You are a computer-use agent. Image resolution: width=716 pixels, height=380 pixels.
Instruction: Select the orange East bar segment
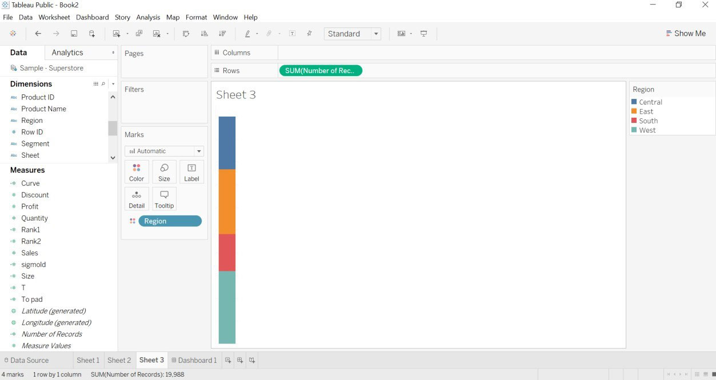227,202
